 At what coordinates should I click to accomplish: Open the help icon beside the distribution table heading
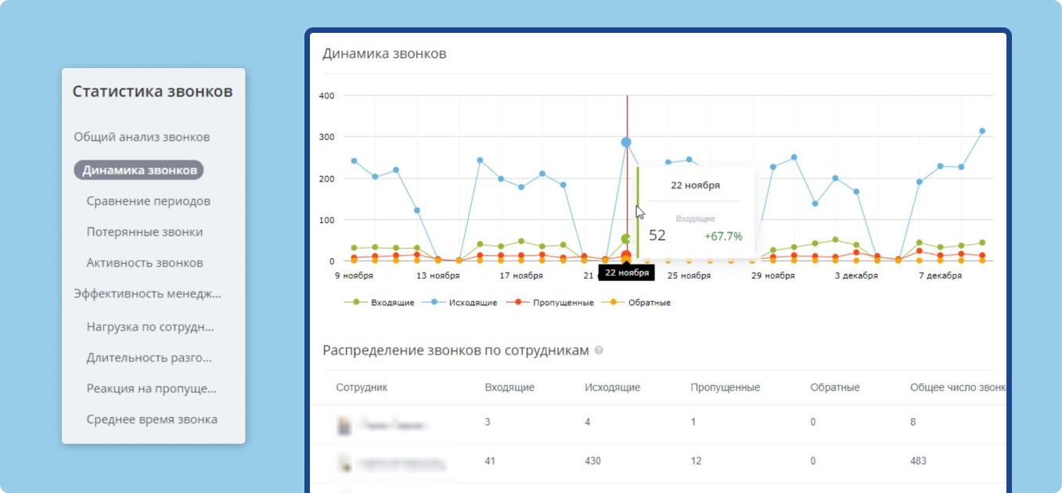coord(599,351)
